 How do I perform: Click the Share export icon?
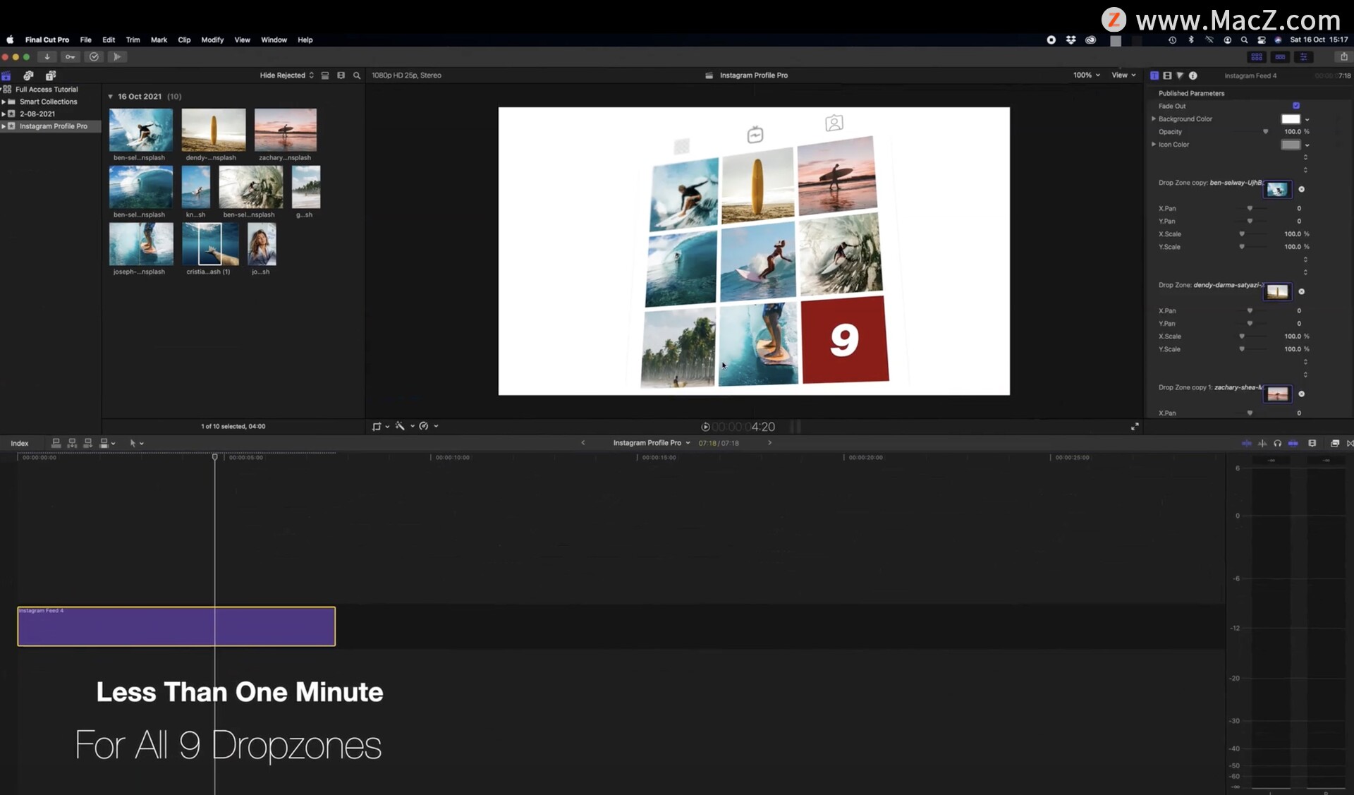[x=1343, y=57]
